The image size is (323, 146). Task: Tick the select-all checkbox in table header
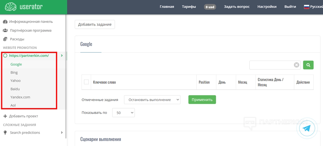86,82
